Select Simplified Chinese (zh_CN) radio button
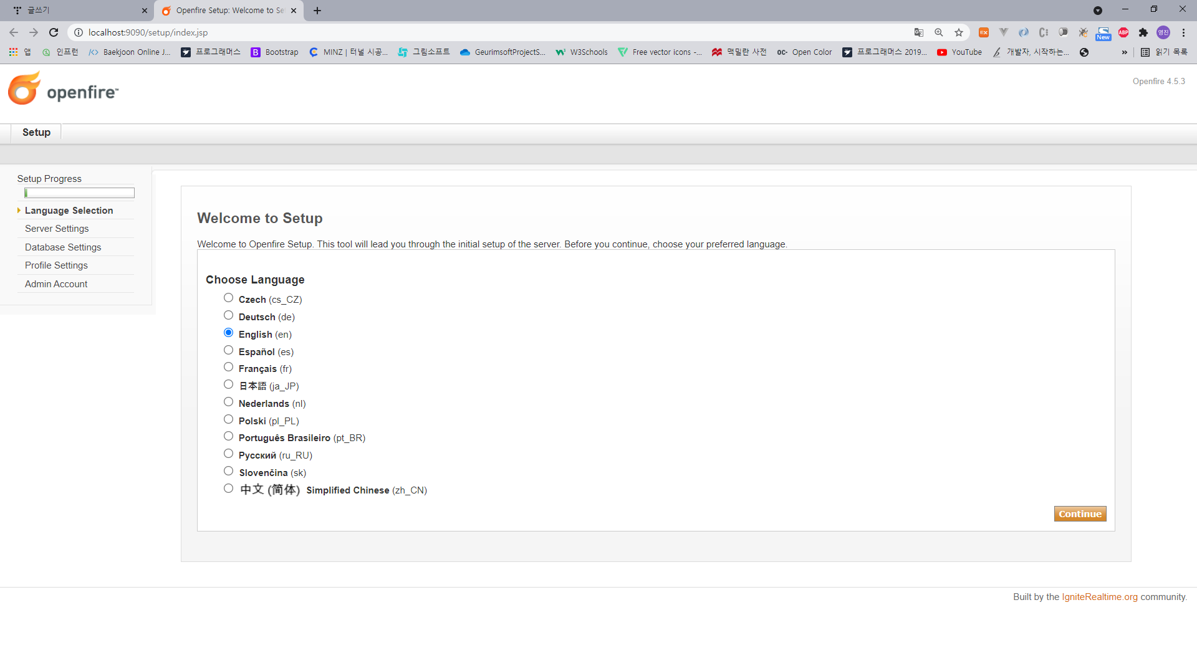The image size is (1197, 648). (229, 488)
